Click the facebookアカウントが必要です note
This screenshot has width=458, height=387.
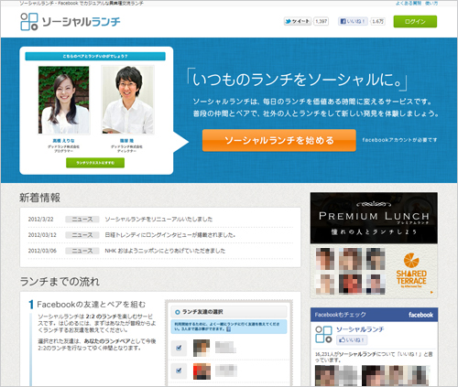coord(399,140)
